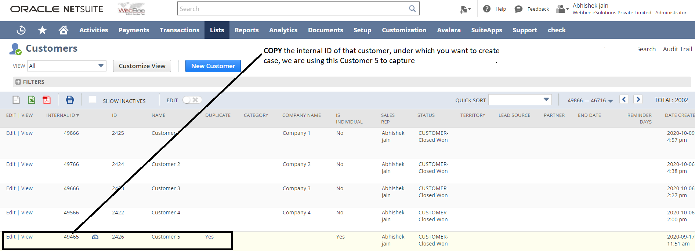
Task: Toggle the inline Edit switch
Action: pyautogui.click(x=192, y=100)
